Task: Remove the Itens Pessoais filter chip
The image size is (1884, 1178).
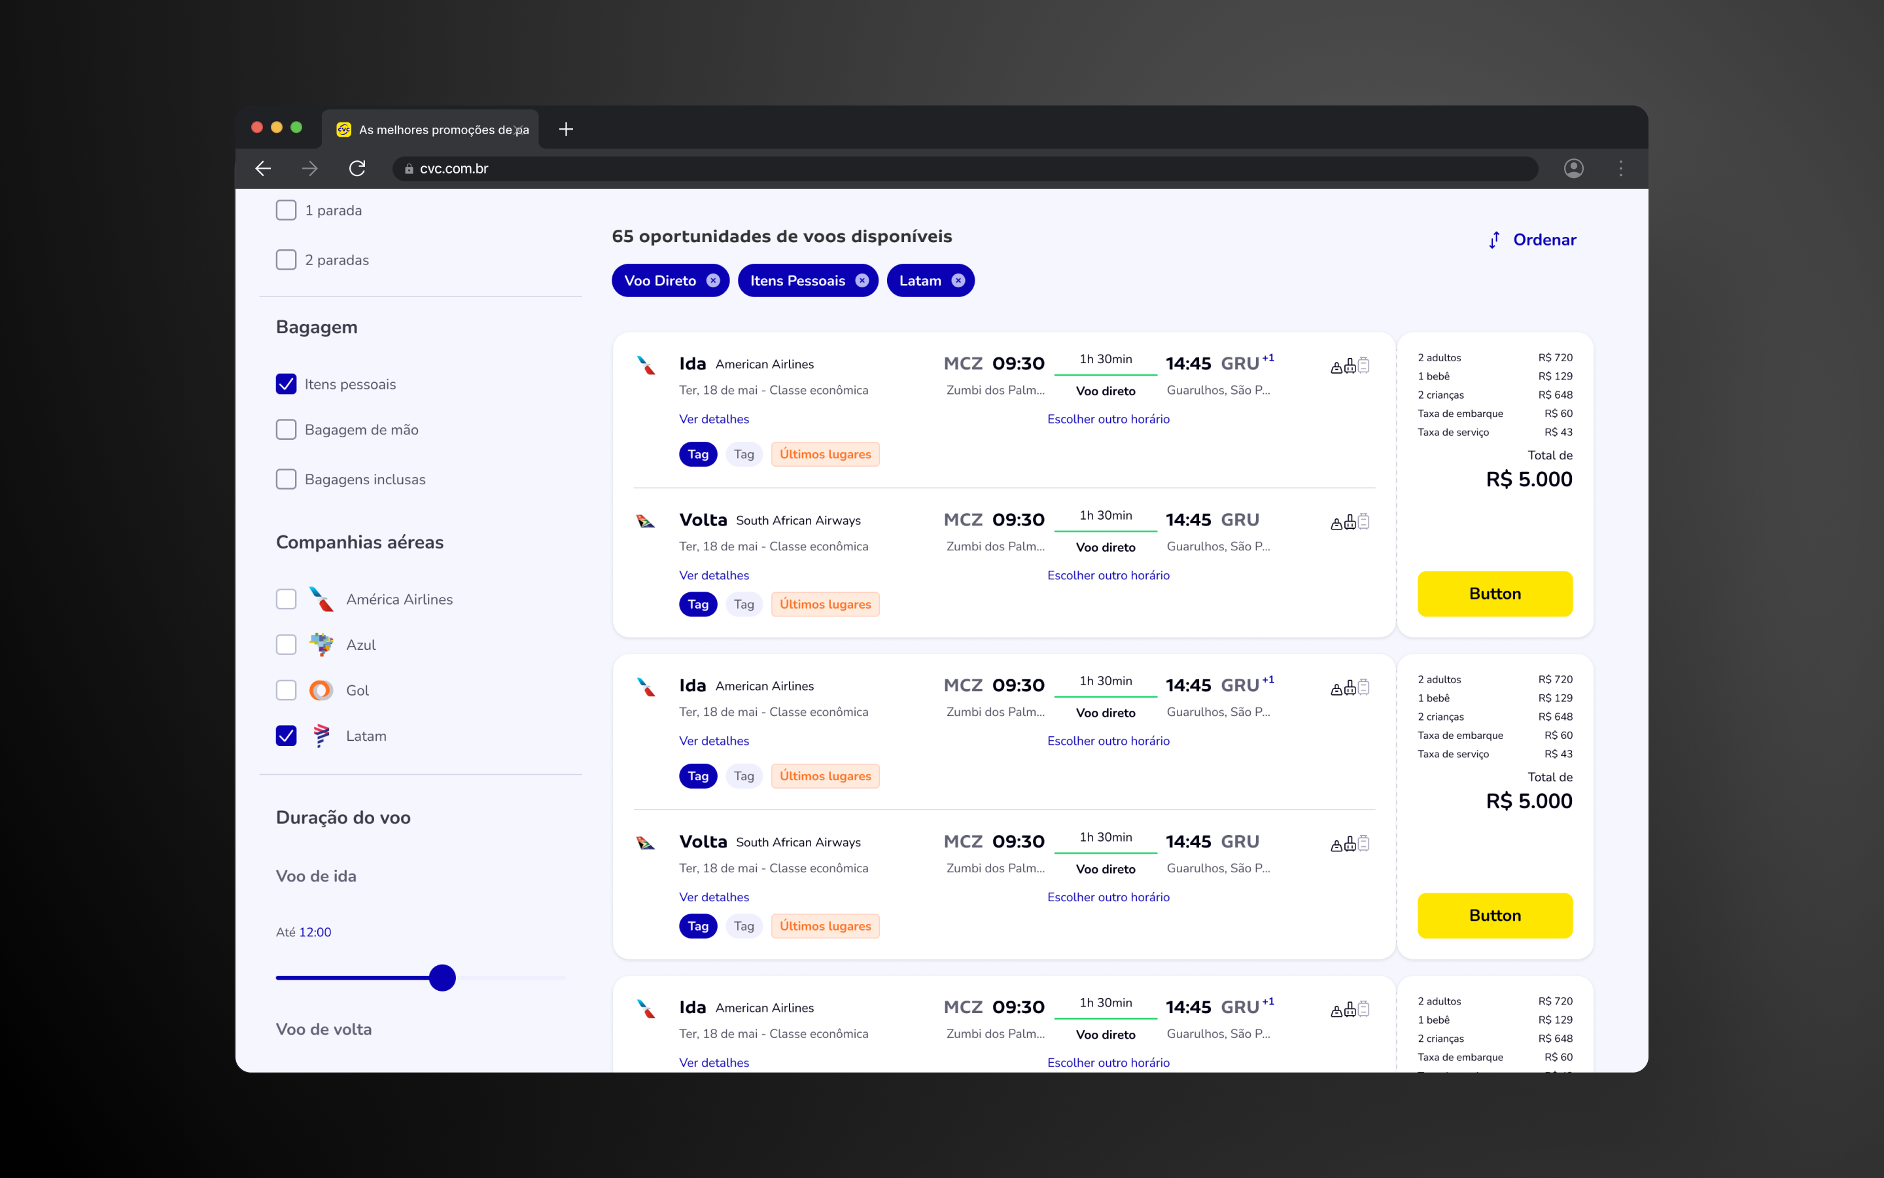Action: coord(862,281)
